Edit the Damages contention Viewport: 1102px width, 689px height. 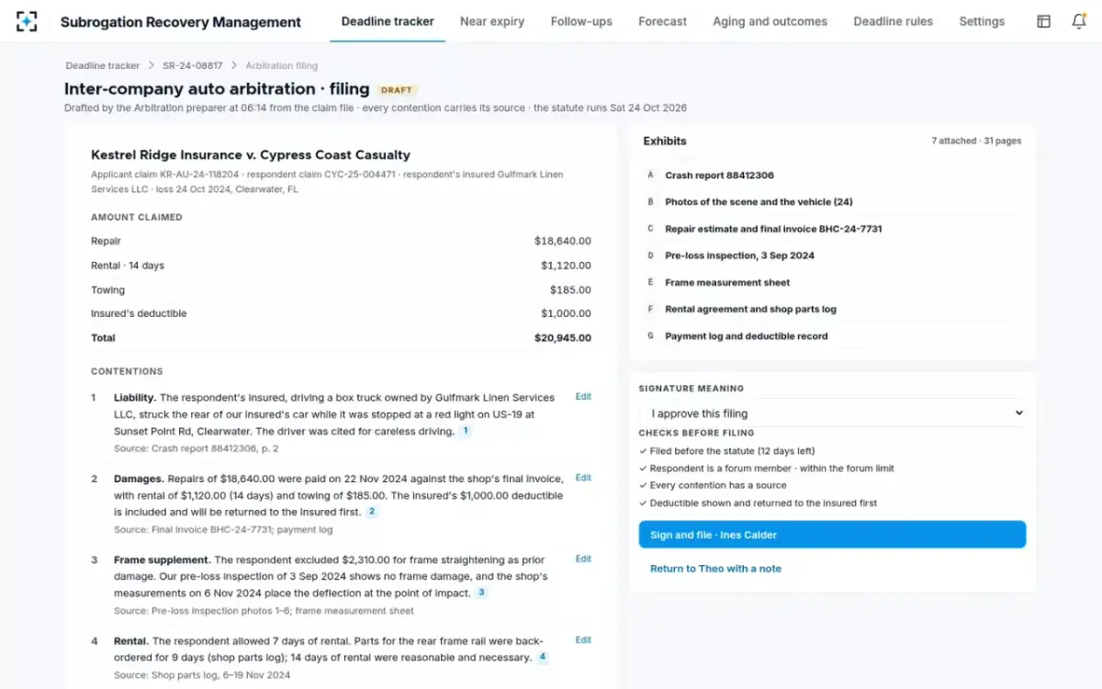click(583, 478)
